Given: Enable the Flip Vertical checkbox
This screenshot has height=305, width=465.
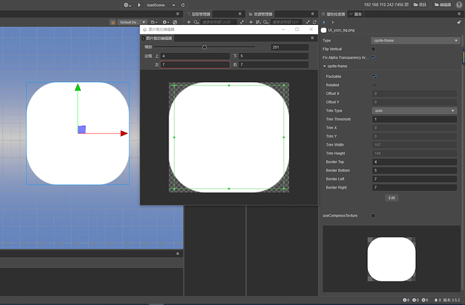Looking at the screenshot, I should coord(374,49).
